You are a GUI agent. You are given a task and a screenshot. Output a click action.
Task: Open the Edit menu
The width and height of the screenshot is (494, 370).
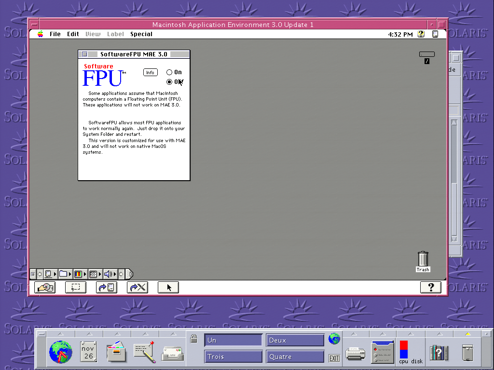(73, 34)
